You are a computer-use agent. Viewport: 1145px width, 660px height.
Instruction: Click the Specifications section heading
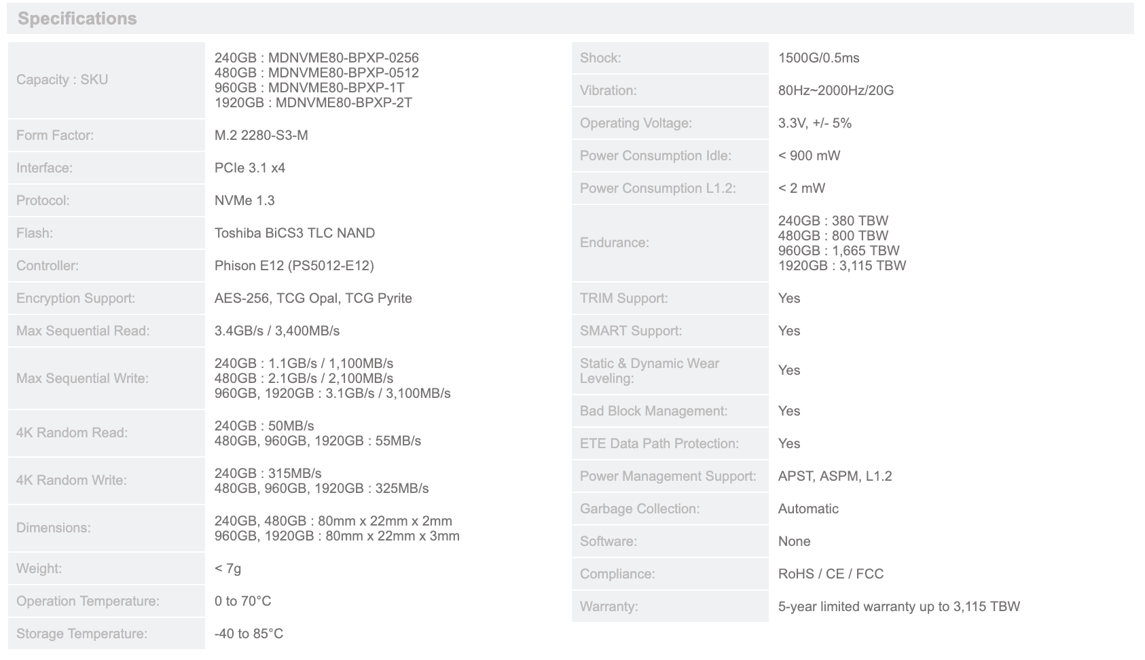77,18
